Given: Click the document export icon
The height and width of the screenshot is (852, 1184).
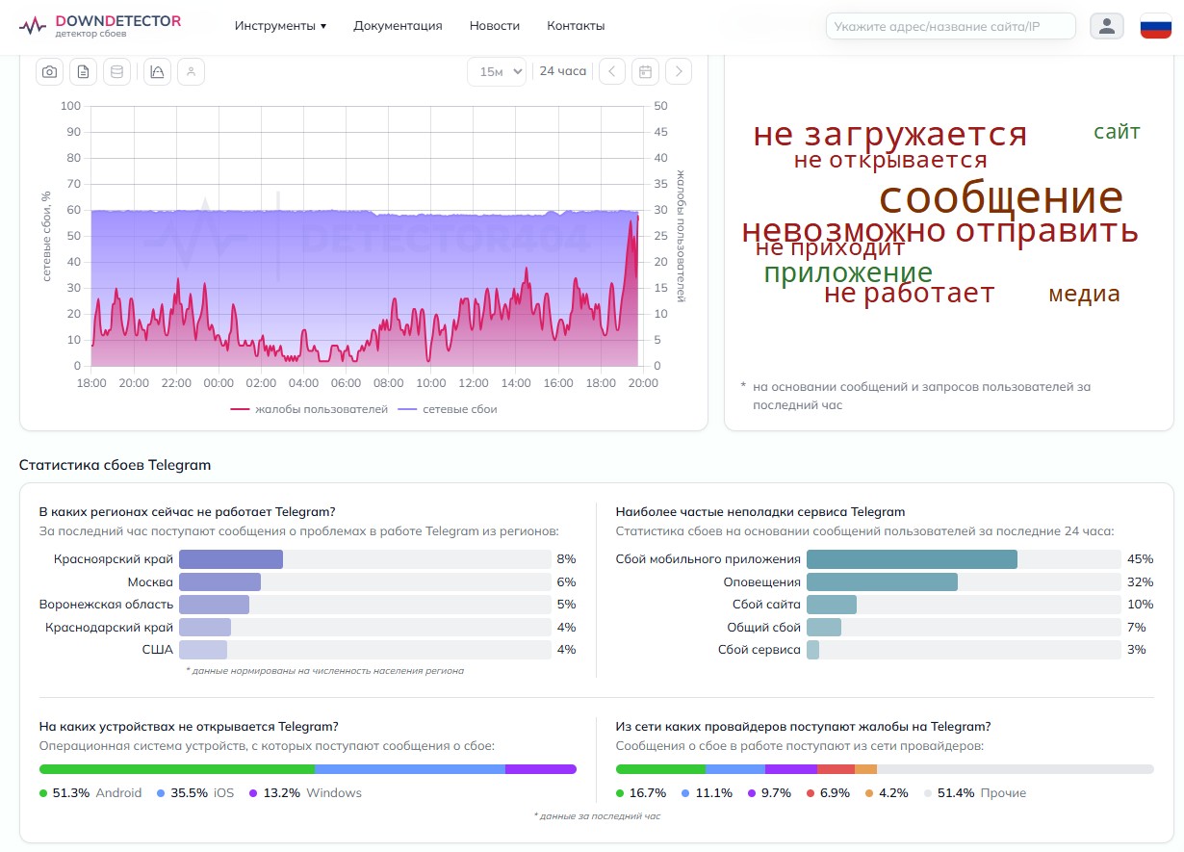Looking at the screenshot, I should pyautogui.click(x=84, y=71).
